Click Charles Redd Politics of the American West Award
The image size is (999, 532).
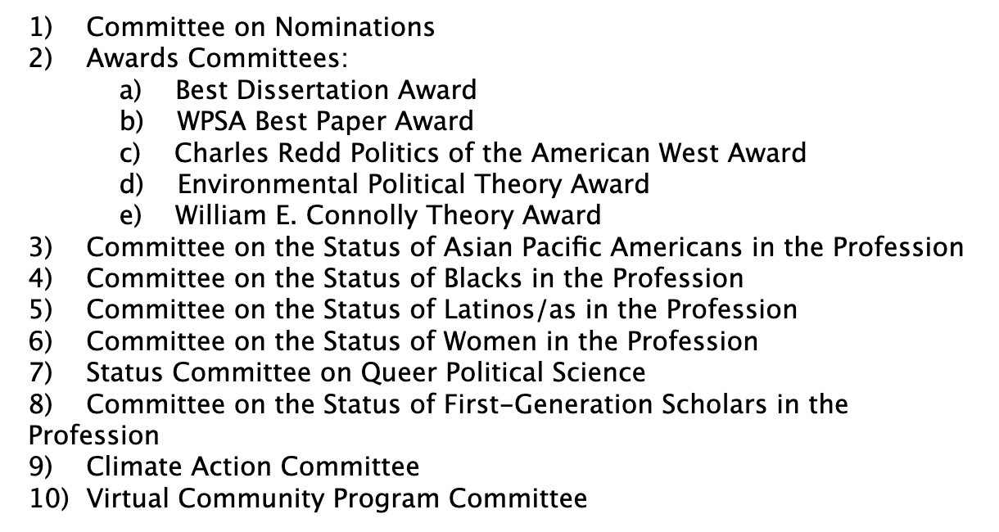pyautogui.click(x=490, y=152)
